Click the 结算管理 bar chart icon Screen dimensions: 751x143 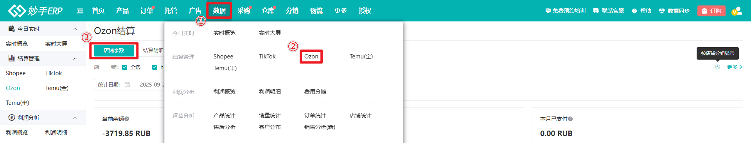point(12,58)
